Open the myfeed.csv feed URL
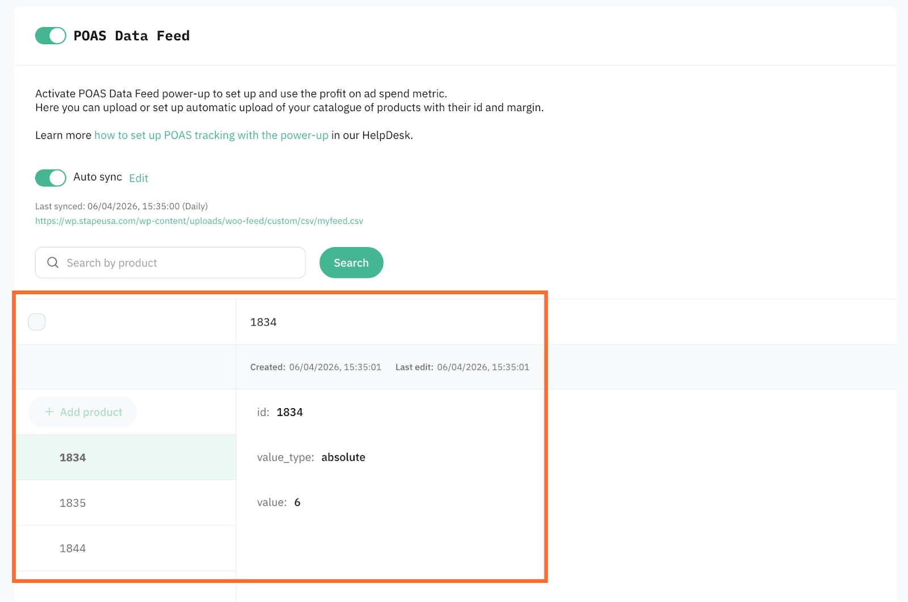Viewport: 908px width, 602px height. pyautogui.click(x=199, y=221)
